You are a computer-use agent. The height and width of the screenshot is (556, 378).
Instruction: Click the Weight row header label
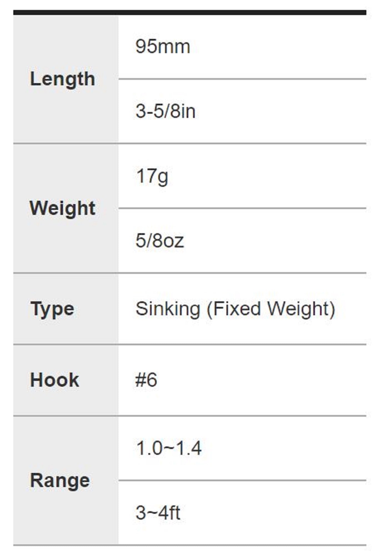62,208
